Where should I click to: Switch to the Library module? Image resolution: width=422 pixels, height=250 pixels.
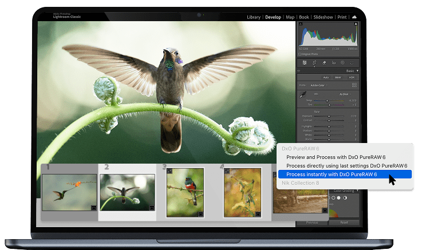[x=253, y=17]
